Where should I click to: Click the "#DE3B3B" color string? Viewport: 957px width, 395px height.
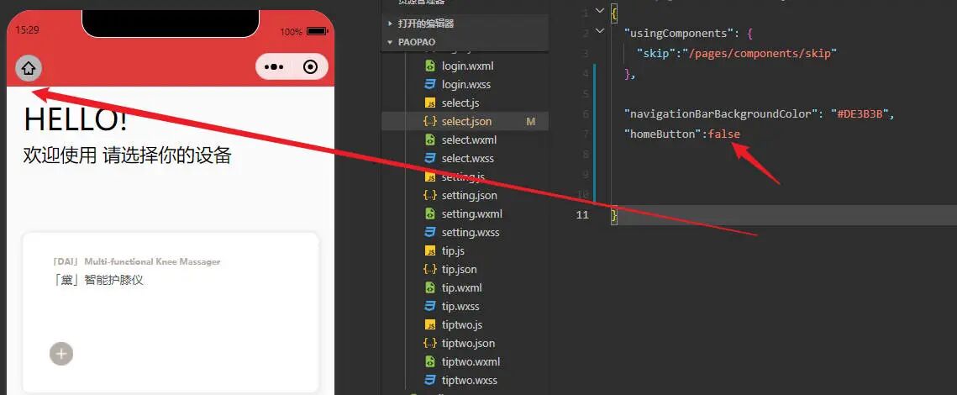(859, 114)
